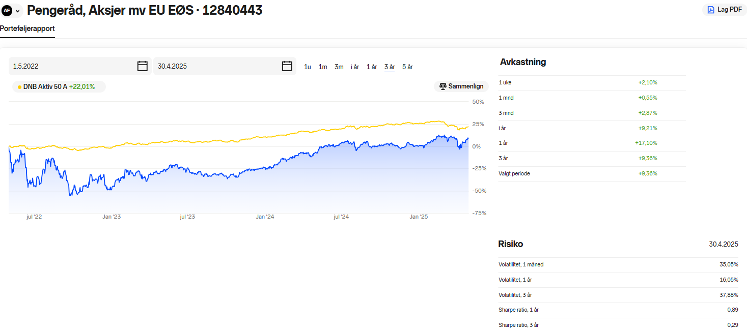Click the jul '22 axis label
Viewport: 747px width, 332px height.
point(34,217)
